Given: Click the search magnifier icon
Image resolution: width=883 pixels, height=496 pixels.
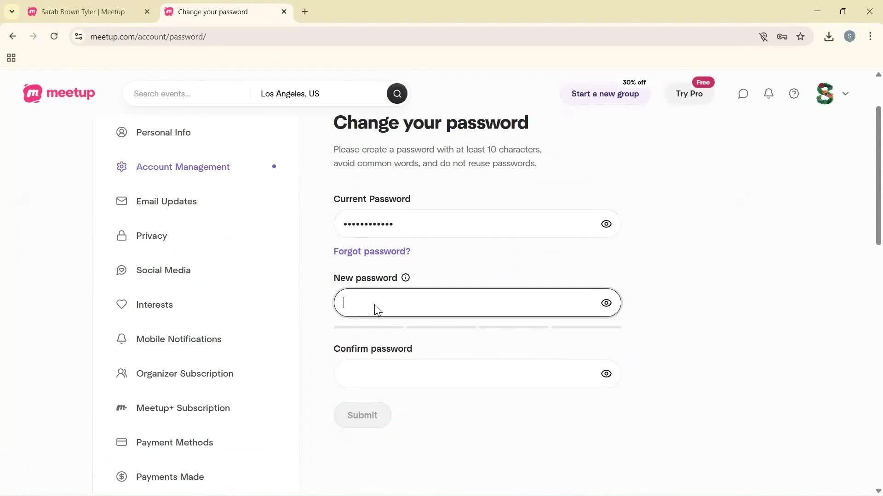Looking at the screenshot, I should (x=396, y=93).
